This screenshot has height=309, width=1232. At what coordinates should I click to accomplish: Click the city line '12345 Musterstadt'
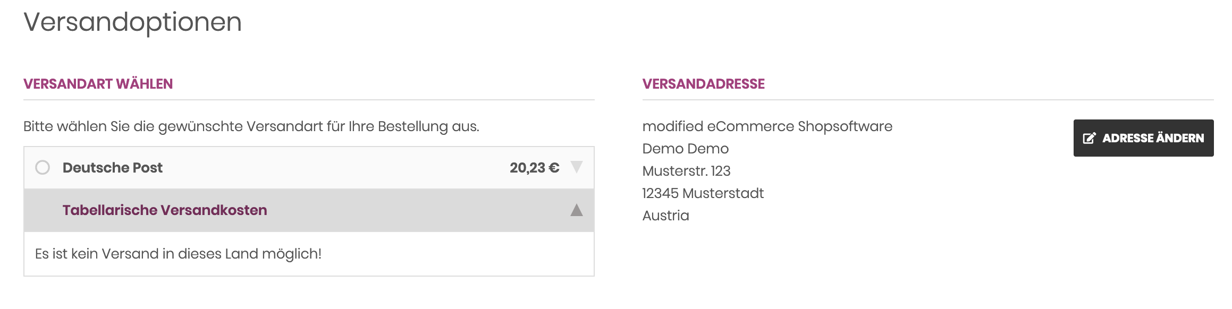click(x=703, y=193)
